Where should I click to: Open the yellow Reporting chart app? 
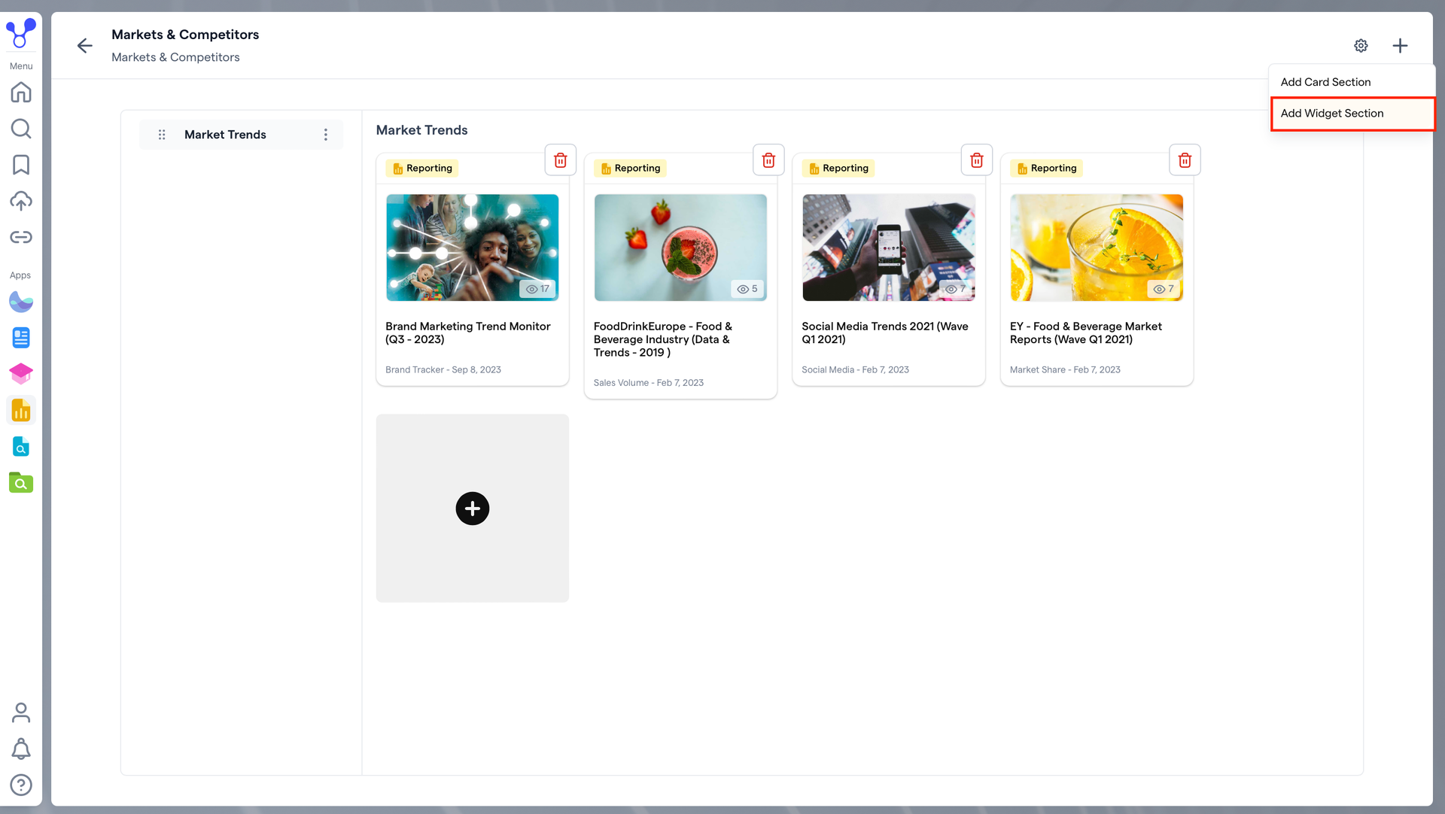(21, 410)
